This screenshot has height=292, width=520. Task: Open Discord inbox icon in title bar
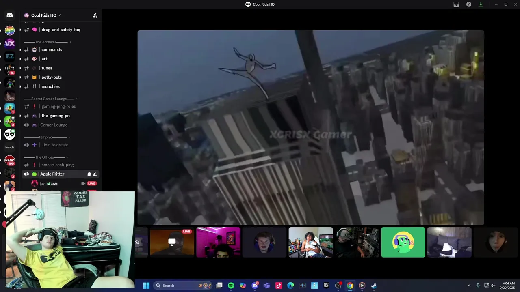coord(456,4)
